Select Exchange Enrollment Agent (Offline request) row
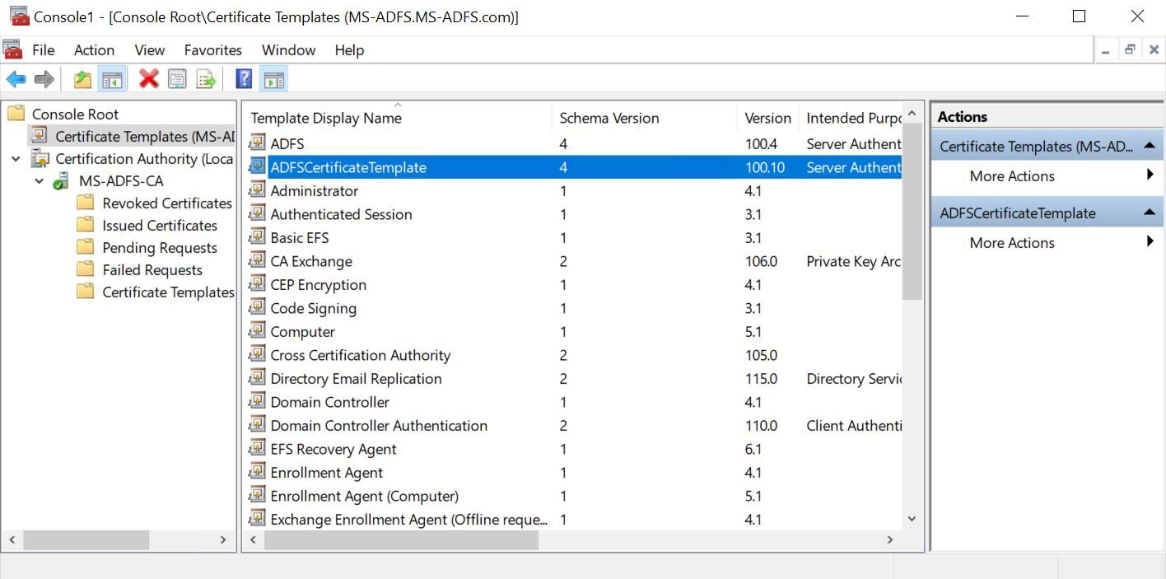This screenshot has width=1166, height=579. point(574,520)
